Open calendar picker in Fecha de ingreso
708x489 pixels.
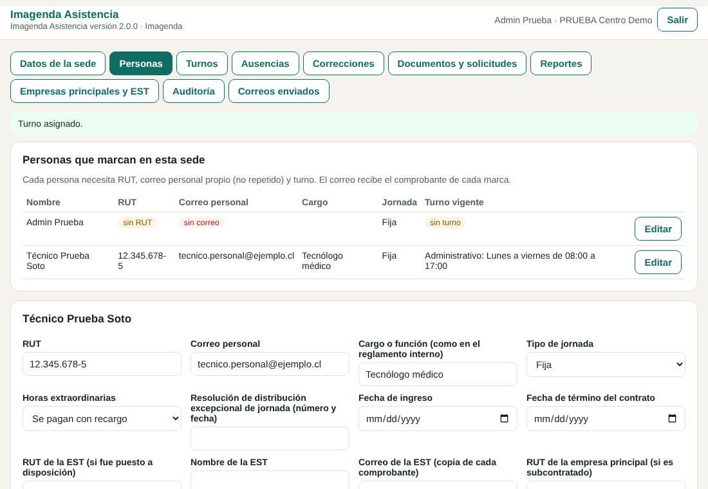(504, 419)
